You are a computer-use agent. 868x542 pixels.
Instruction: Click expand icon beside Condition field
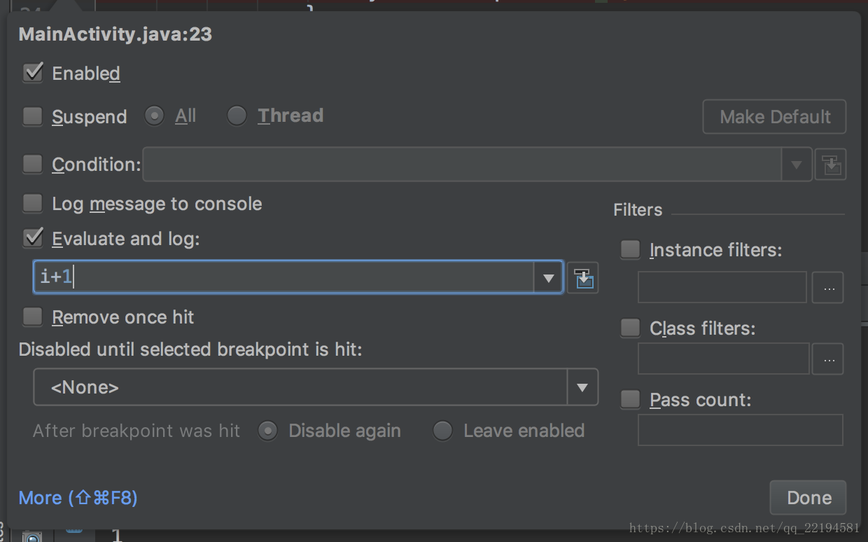coord(831,165)
